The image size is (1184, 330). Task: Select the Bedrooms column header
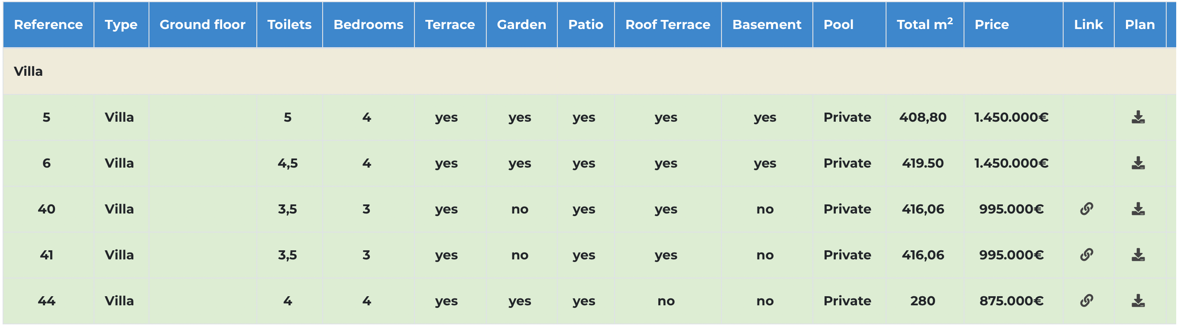(x=368, y=24)
